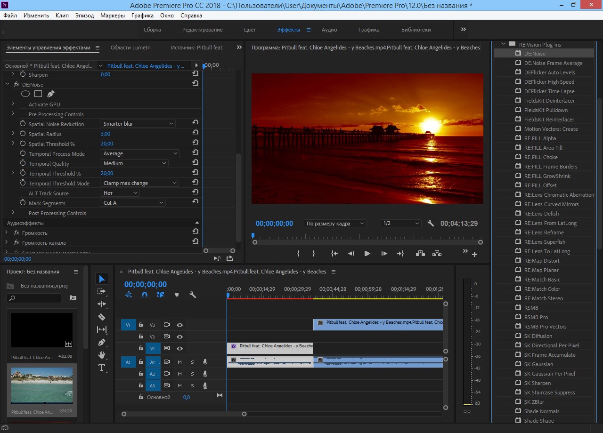Open program monitor settings wrench
The image size is (603, 433).
(431, 223)
